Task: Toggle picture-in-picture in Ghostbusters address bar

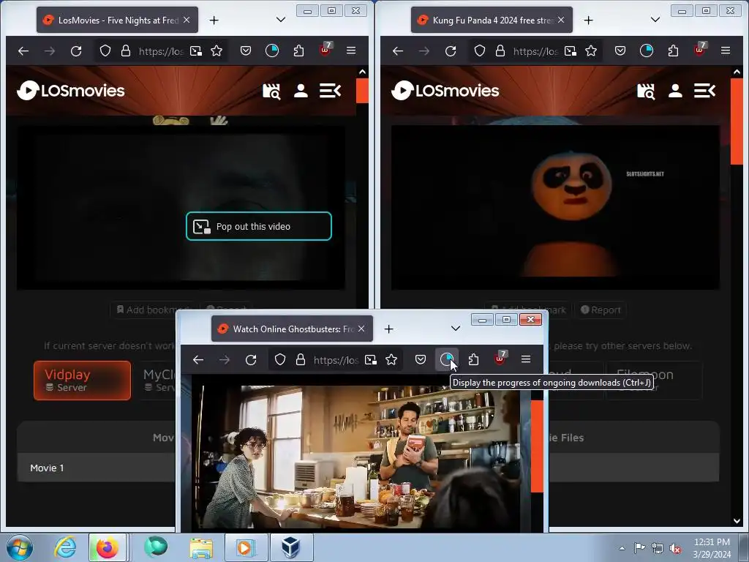Action: [x=371, y=359]
